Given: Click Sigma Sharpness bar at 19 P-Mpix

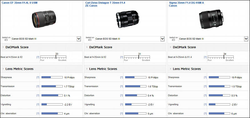Looking at the screenshot, I should pos(219,77).
